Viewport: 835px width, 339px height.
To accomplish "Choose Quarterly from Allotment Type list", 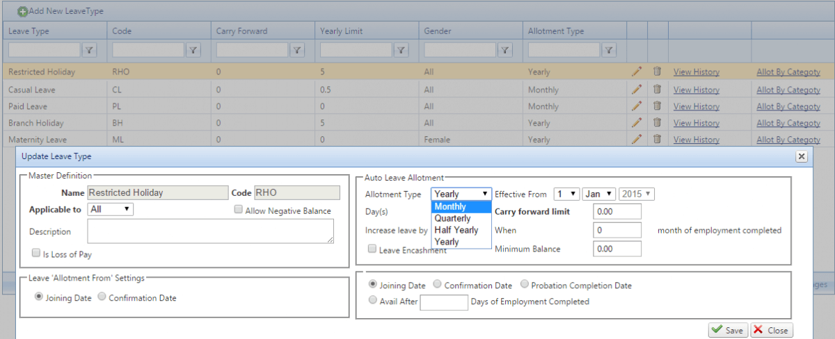I will point(461,218).
